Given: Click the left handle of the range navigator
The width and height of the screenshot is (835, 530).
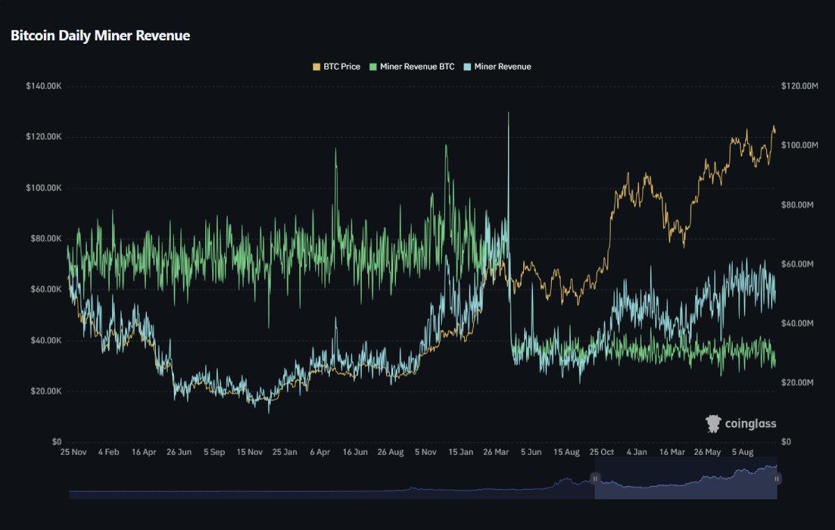Looking at the screenshot, I should (595, 479).
